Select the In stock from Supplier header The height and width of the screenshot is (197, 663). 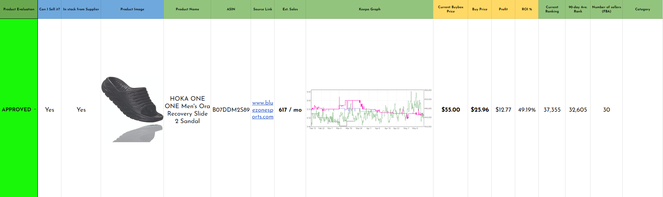81,9
